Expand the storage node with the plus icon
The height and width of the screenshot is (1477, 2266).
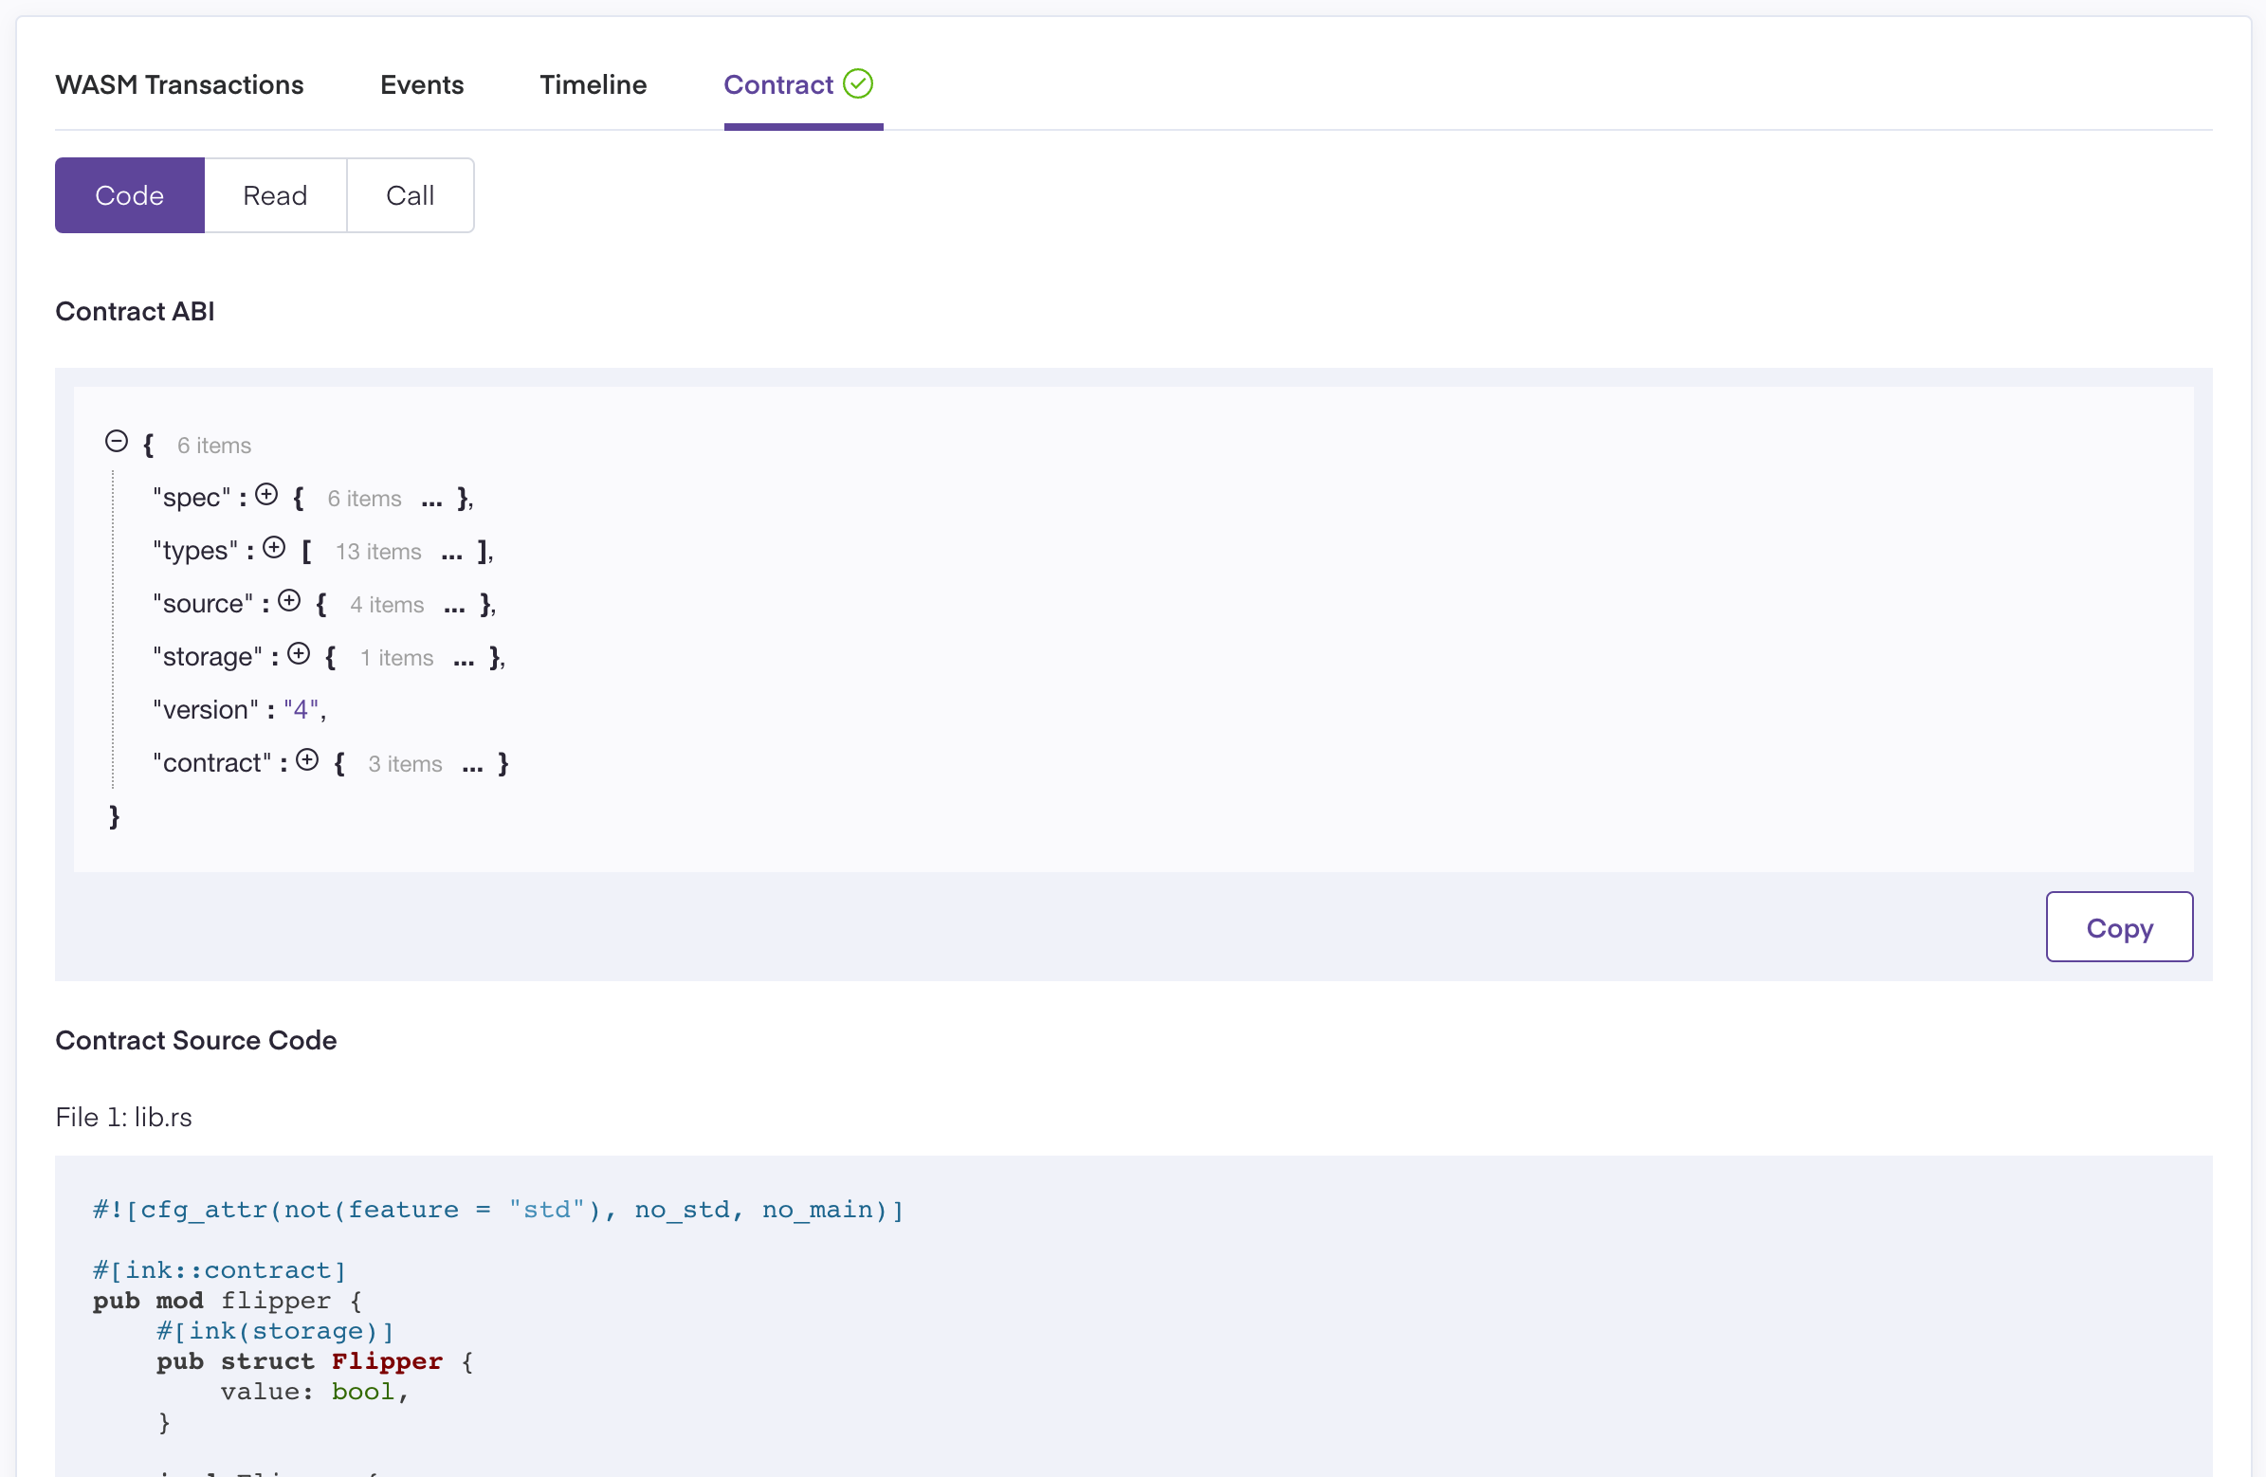click(x=299, y=654)
